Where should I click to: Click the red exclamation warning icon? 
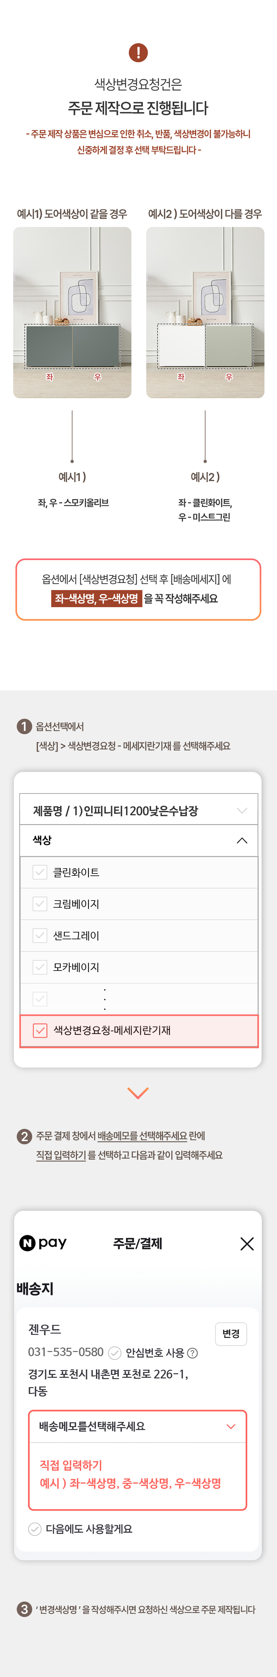point(138,53)
